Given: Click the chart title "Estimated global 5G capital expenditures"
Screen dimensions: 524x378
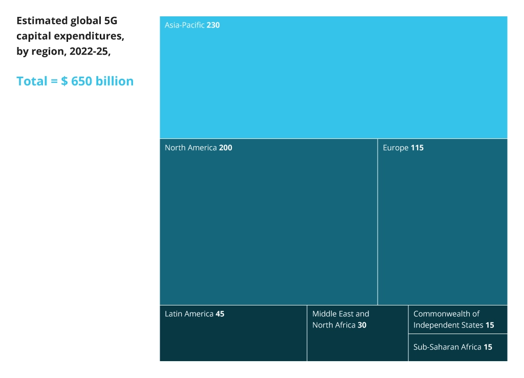Looking at the screenshot, I should point(70,36).
